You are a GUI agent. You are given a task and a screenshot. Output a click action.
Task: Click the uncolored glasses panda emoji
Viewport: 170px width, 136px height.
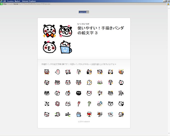tap(47, 93)
